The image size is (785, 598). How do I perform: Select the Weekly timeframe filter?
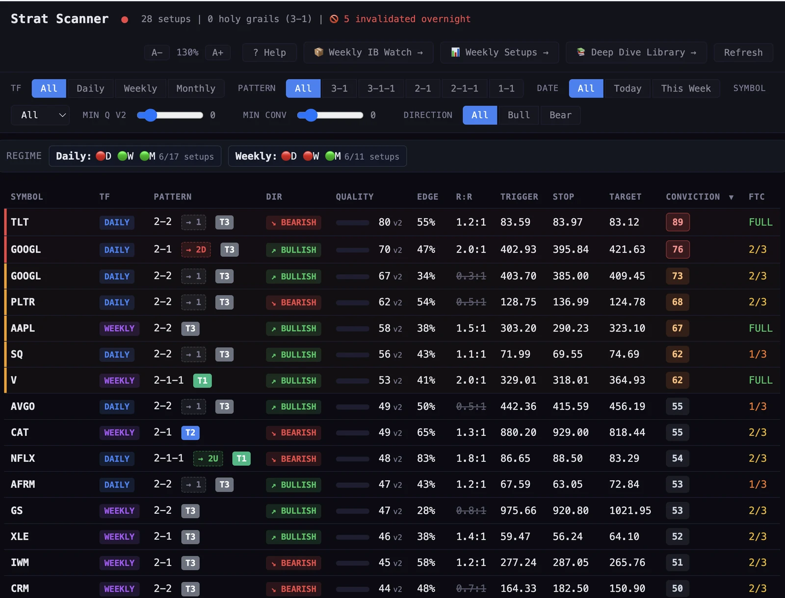point(140,88)
